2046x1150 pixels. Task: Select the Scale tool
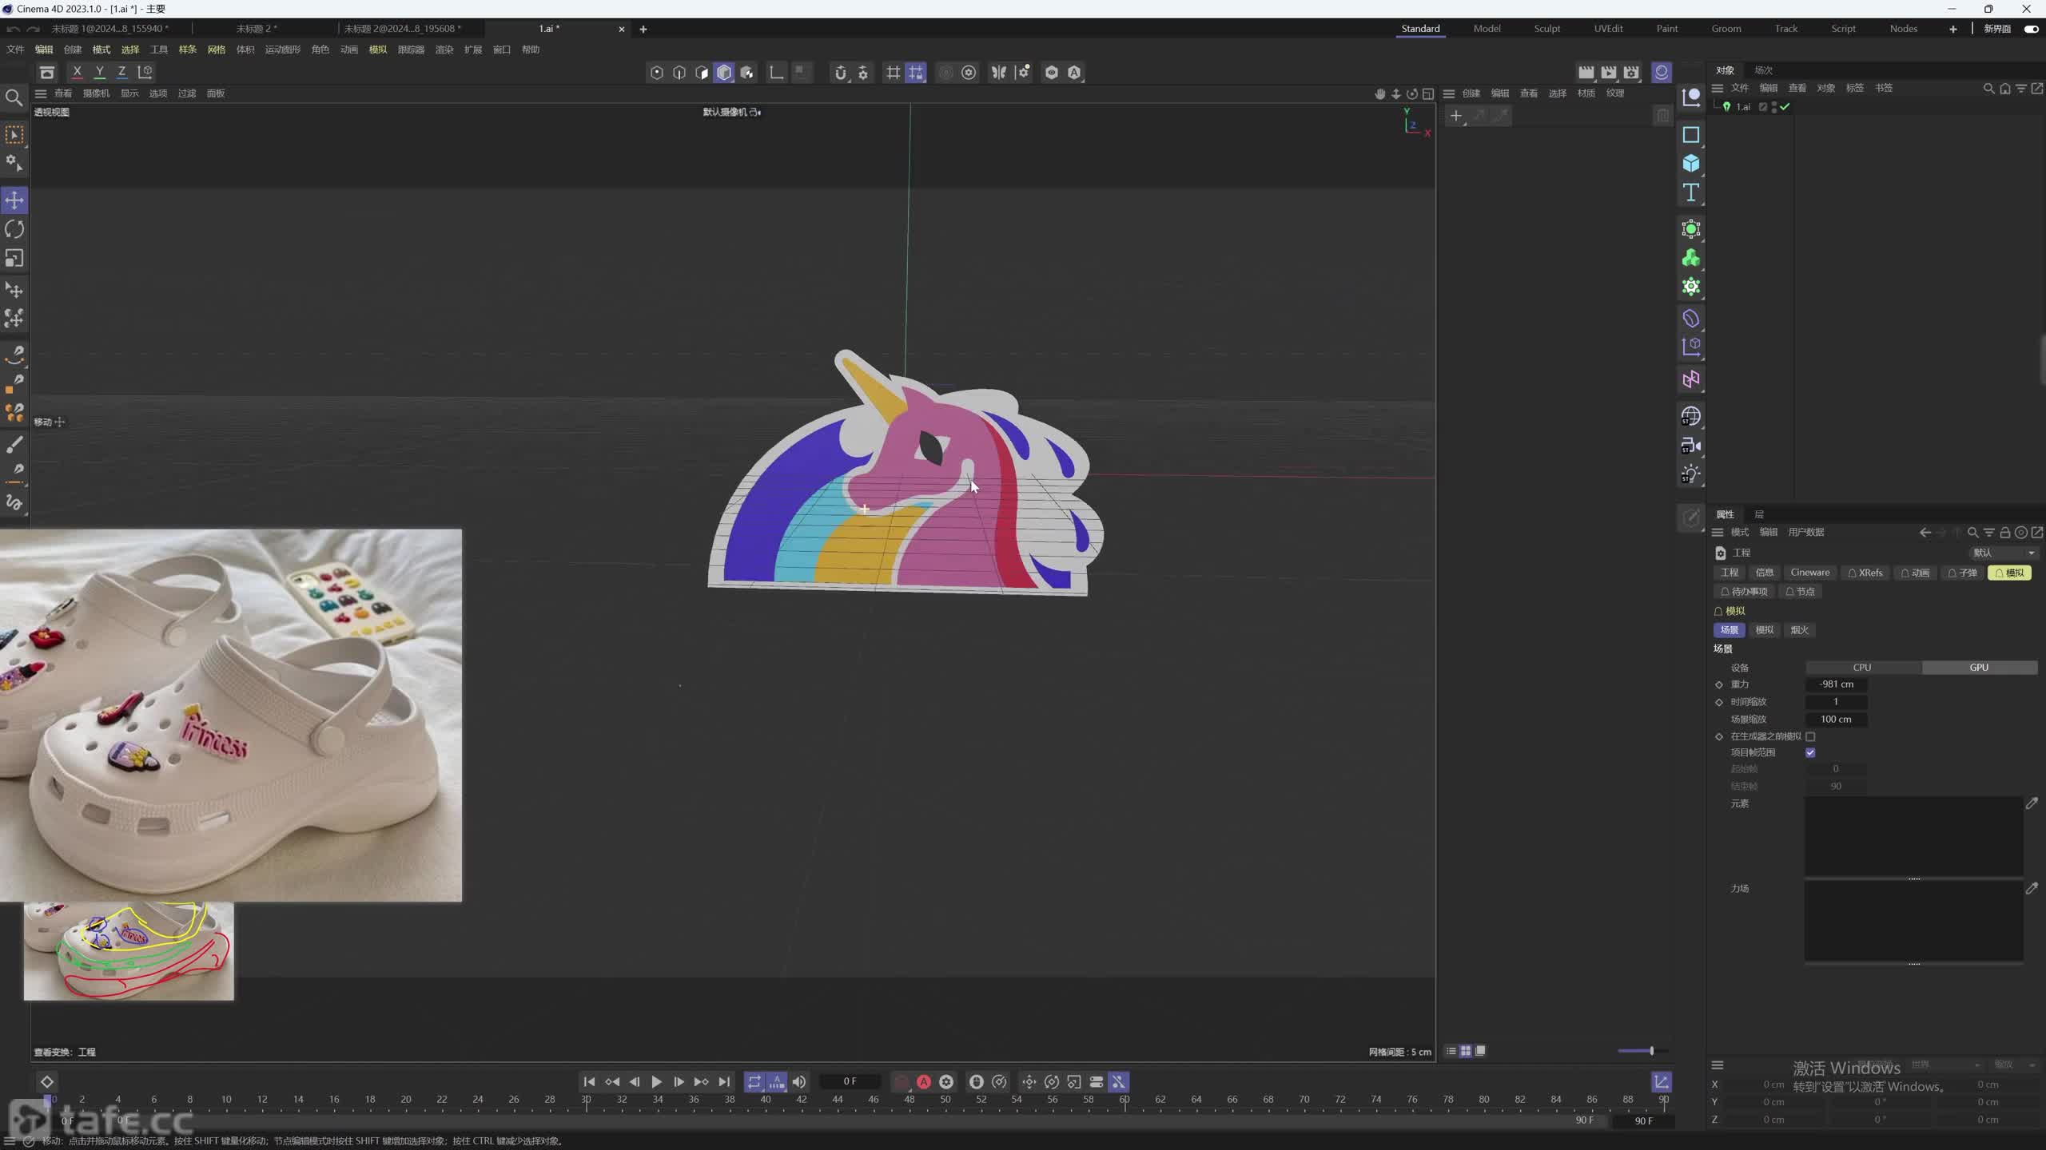coord(14,258)
